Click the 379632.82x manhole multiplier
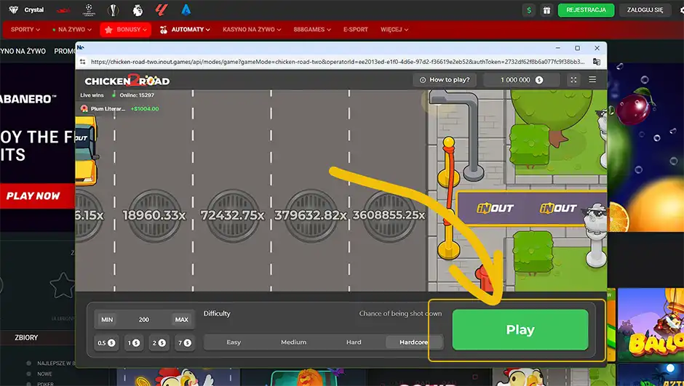684x386 pixels. [311, 215]
